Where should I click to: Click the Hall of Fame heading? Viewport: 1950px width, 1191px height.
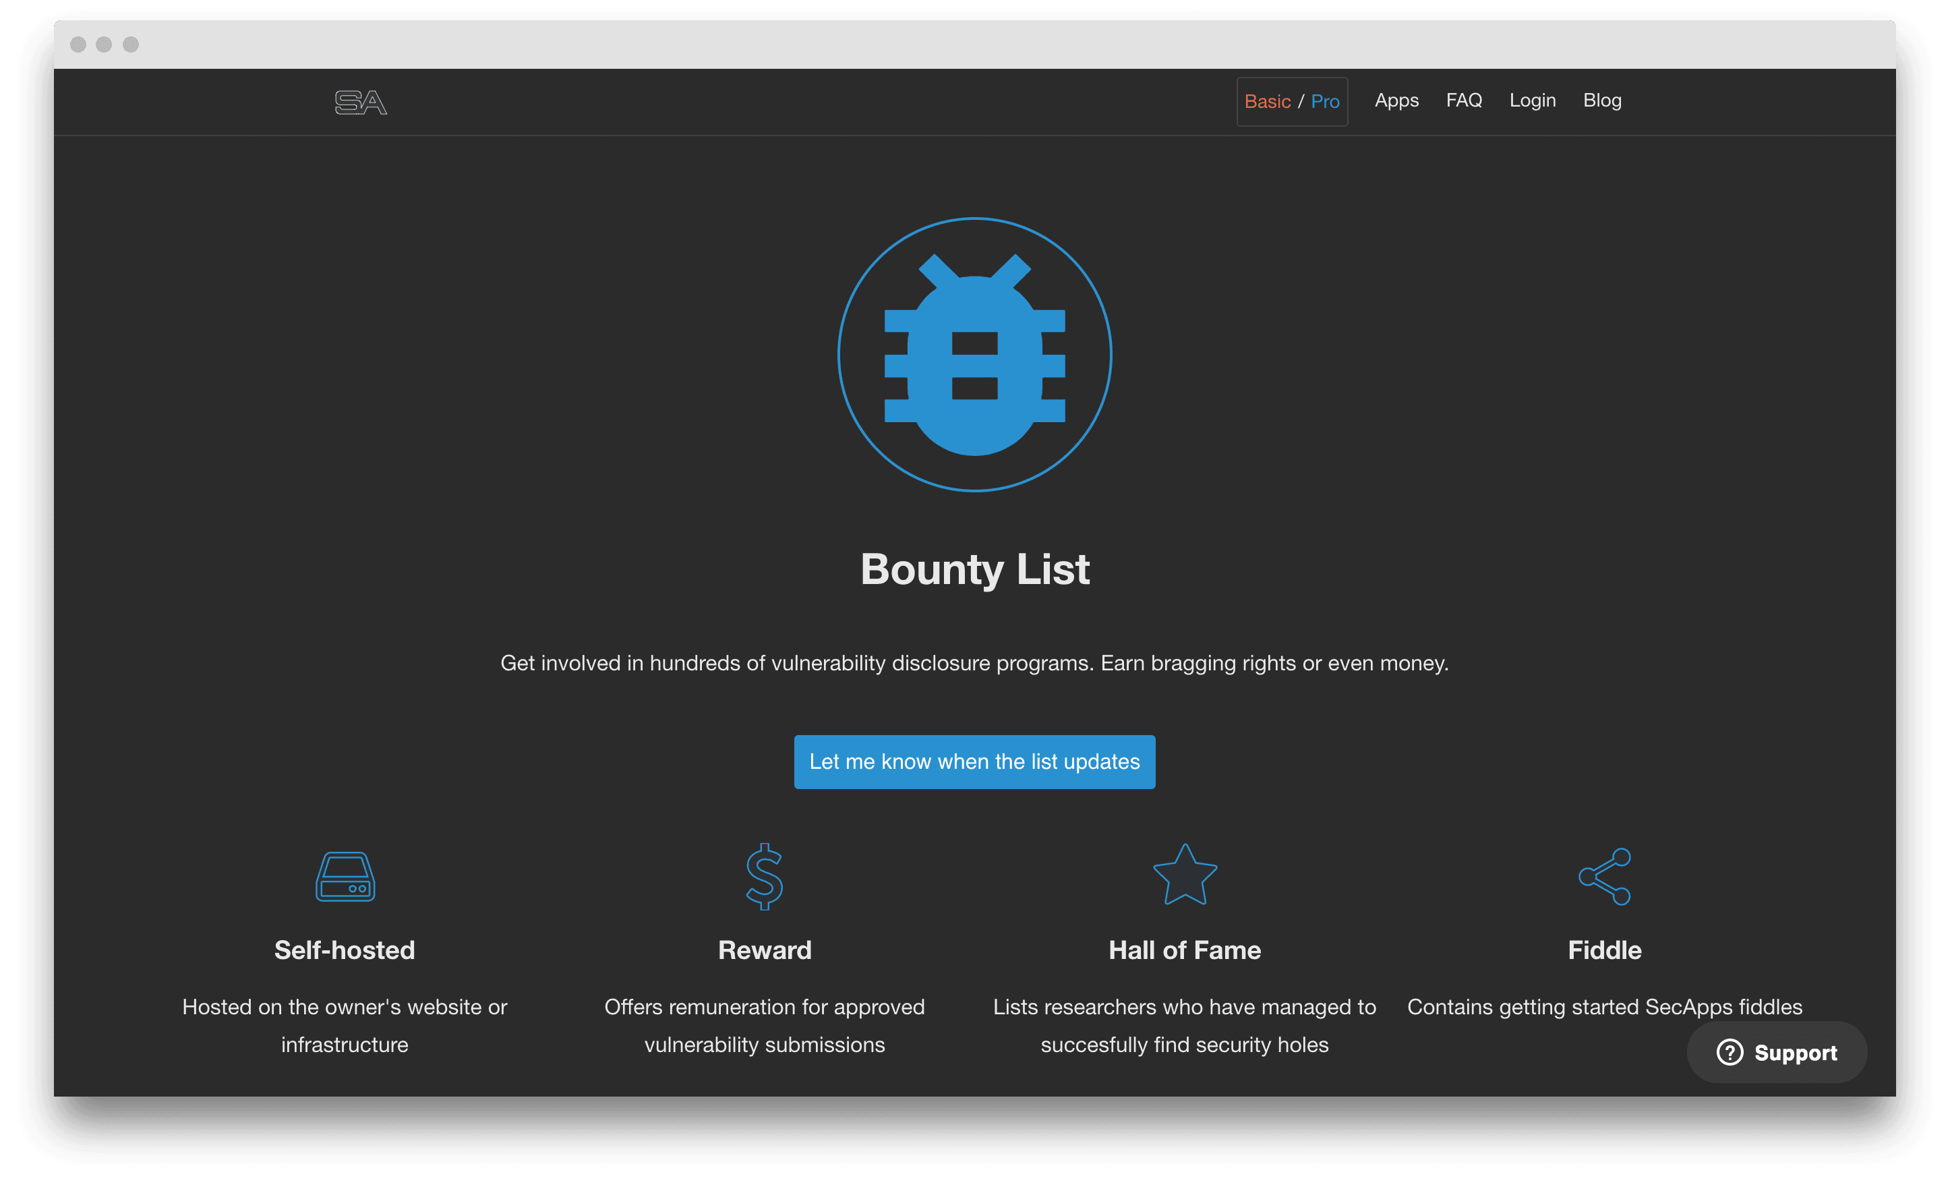coord(1185,950)
